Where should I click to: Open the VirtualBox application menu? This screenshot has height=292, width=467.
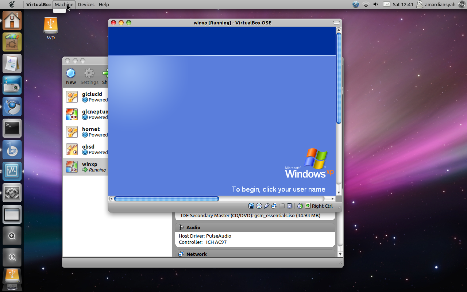38,4
